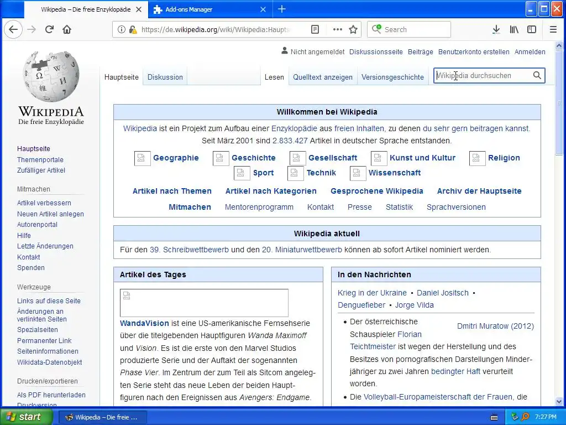Click the Geographie portal image icon

click(142, 158)
